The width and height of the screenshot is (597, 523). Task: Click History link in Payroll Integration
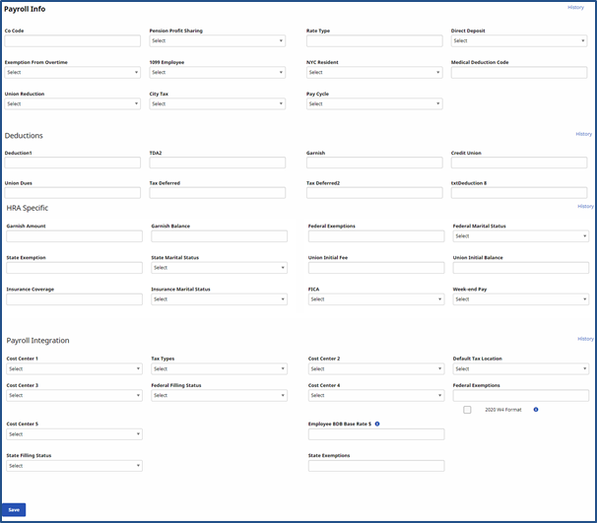pos(584,339)
